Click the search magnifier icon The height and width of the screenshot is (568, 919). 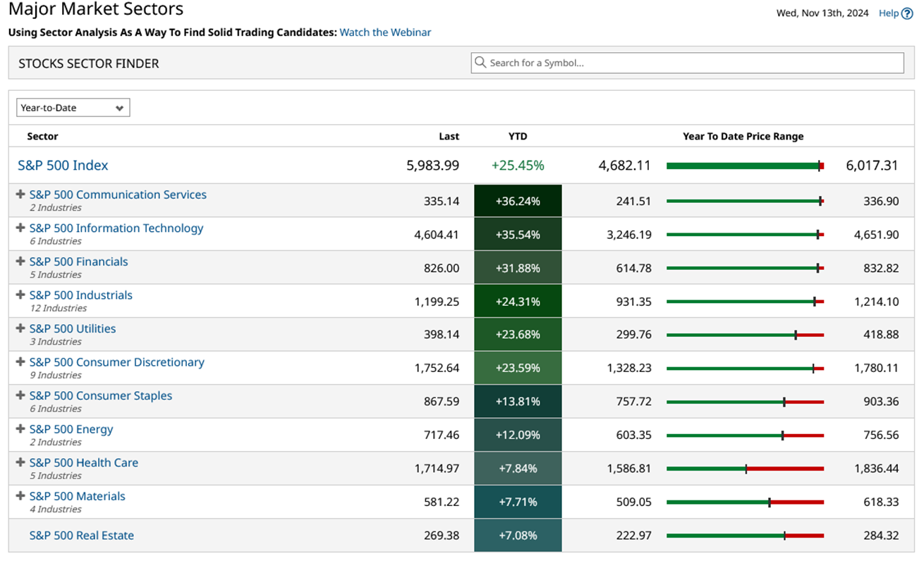click(x=480, y=63)
